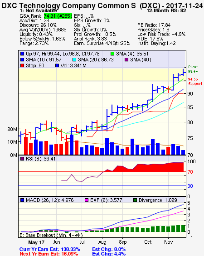Click Est Chg: 4.4% text
Screen dimensions: 204x256
point(109,254)
